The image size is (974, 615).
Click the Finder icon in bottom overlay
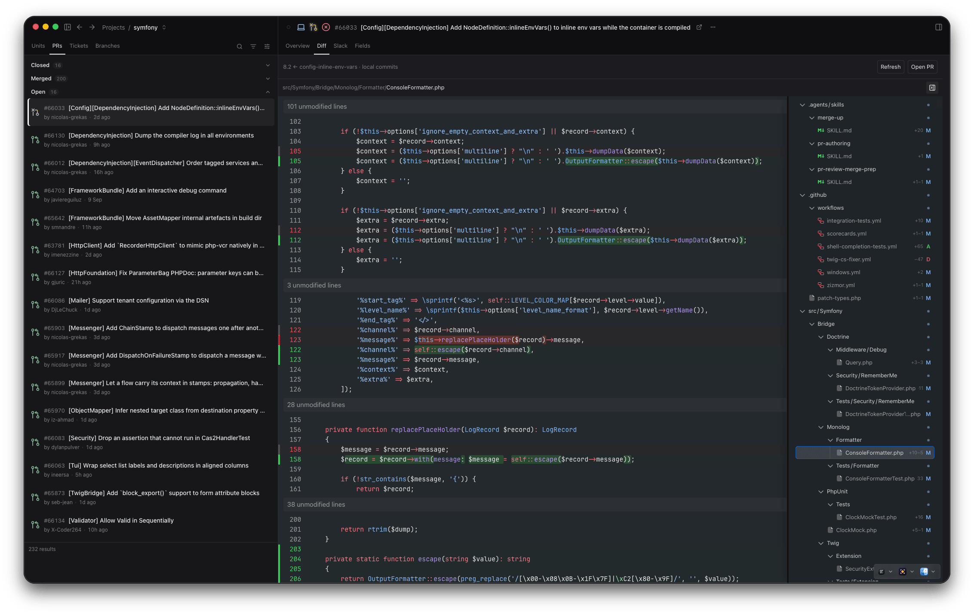[924, 572]
